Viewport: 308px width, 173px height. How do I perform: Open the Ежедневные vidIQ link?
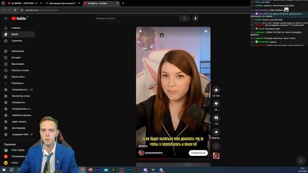(18, 90)
